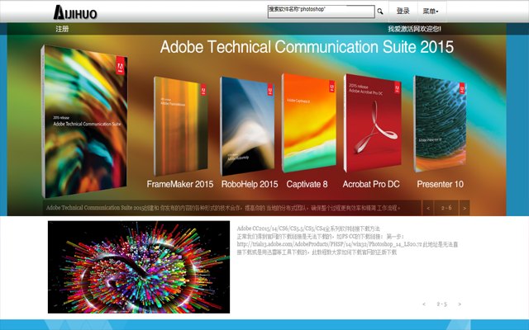The image size is (529, 330).
Task: Select the Captivate 8 product box
Action: pos(308,123)
